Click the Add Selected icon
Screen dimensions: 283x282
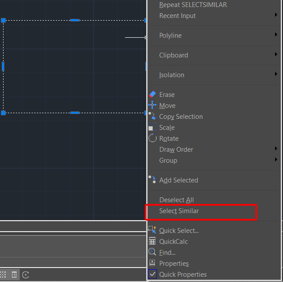pyautogui.click(x=152, y=180)
